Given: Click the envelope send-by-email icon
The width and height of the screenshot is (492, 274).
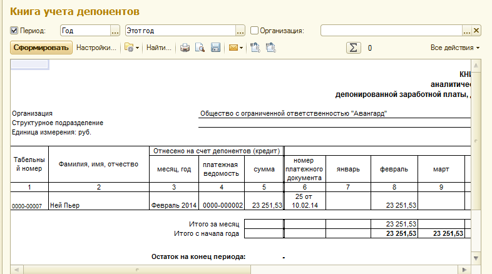Looking at the screenshot, I should [x=233, y=48].
